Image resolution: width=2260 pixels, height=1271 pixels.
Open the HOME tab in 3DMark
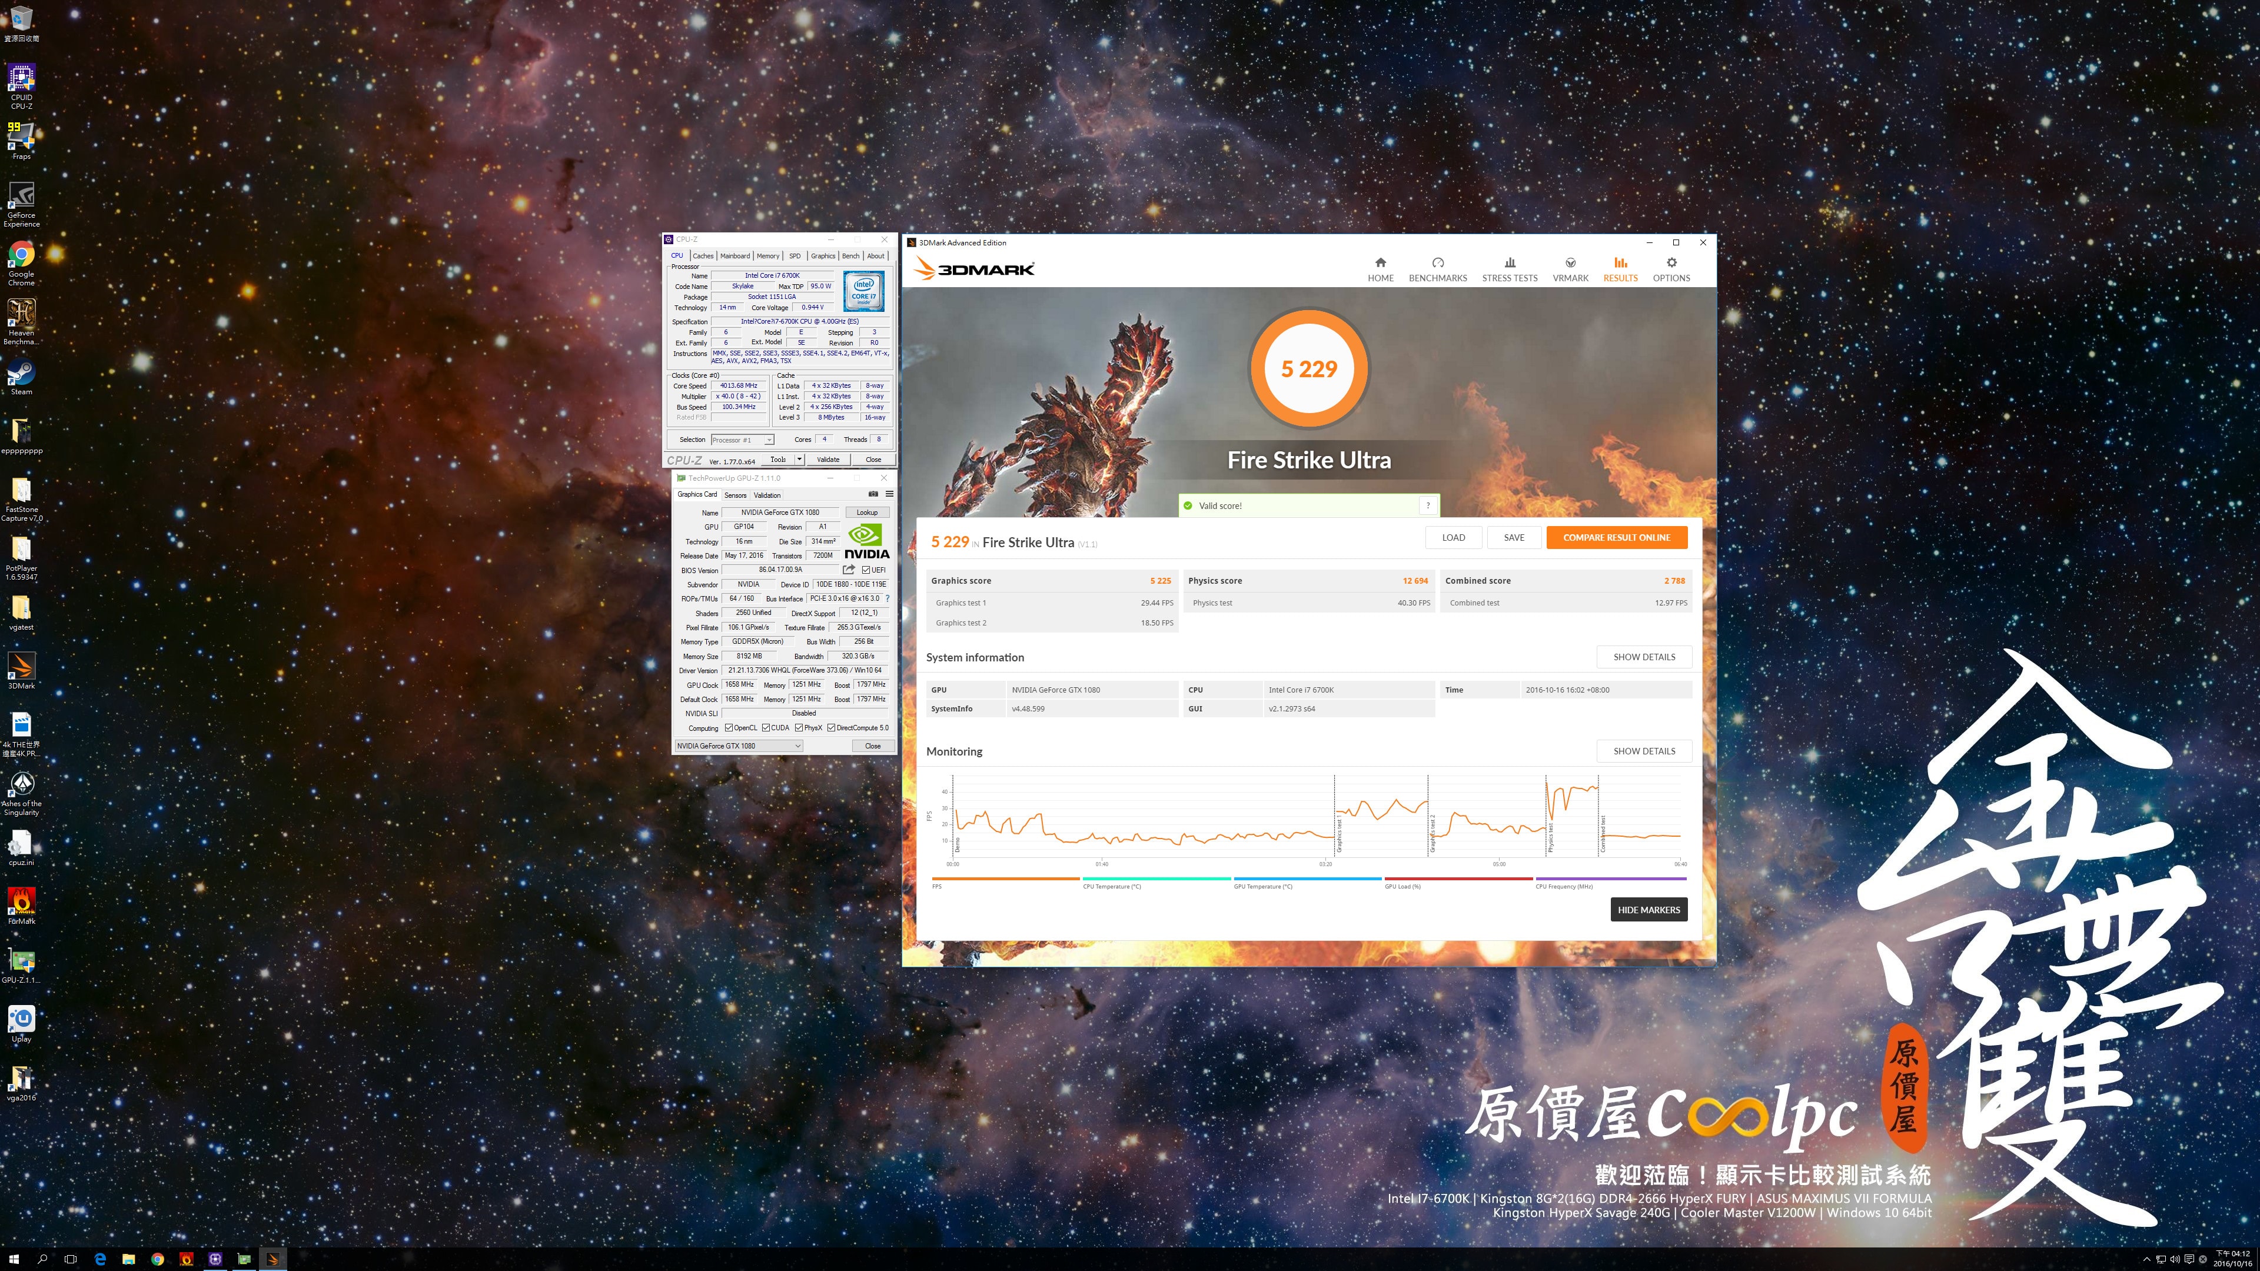pyautogui.click(x=1380, y=269)
